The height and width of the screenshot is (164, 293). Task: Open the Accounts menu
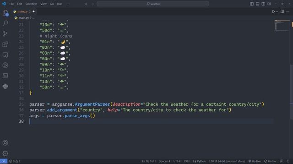click(5, 143)
